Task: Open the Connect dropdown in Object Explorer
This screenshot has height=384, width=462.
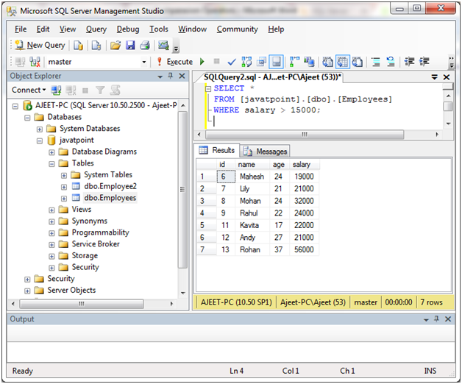Action: [x=29, y=90]
